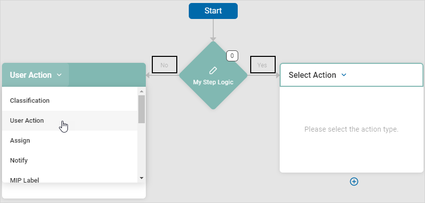Click the 0 counter badge
Image resolution: width=425 pixels, height=203 pixels.
tap(232, 56)
